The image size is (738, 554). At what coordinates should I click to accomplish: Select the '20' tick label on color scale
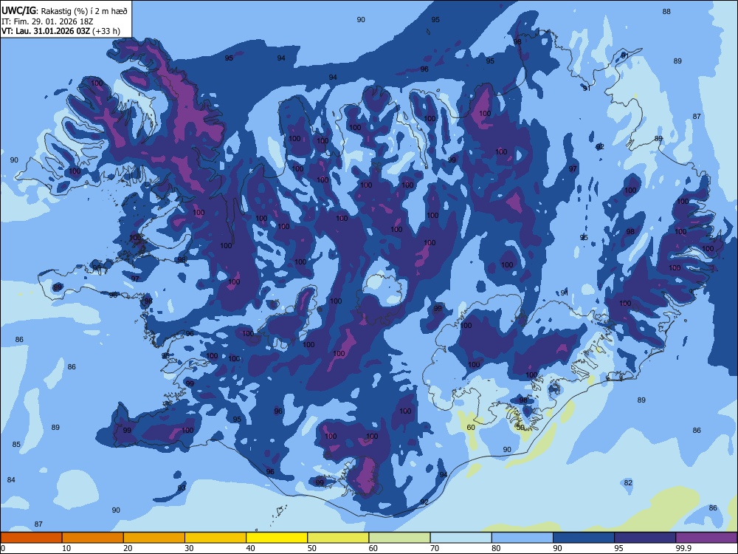(128, 548)
